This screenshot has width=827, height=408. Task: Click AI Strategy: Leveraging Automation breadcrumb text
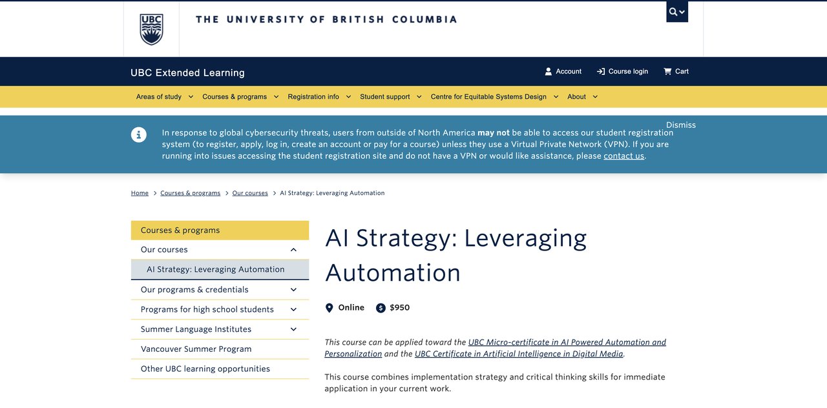pyautogui.click(x=332, y=193)
